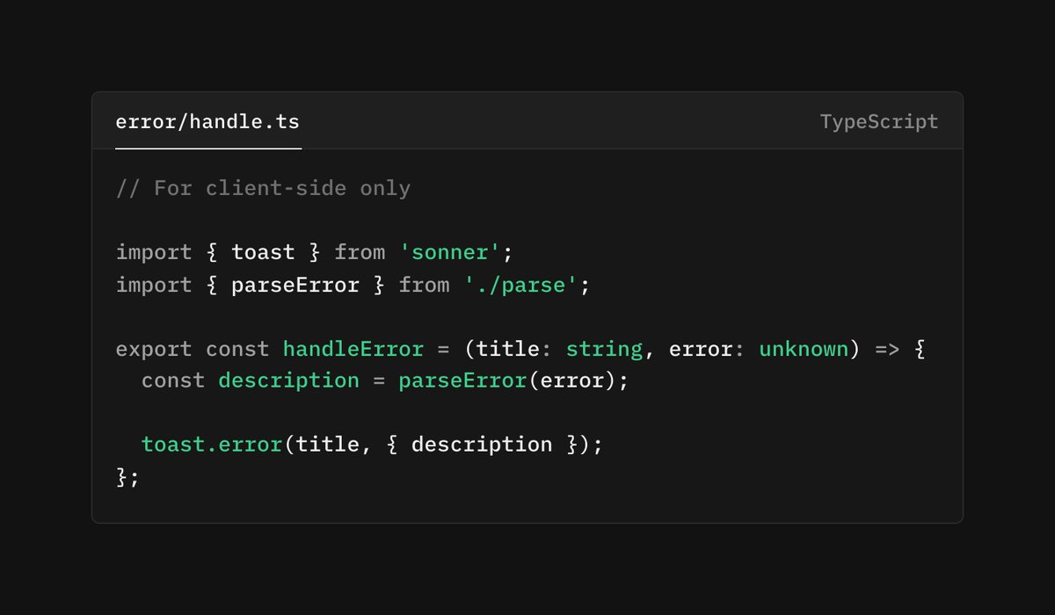Open the './parse' import path
Viewport: 1055px width, 615px height.
click(520, 285)
